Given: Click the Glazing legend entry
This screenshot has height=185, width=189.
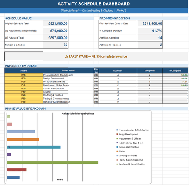Looking at the screenshot, I should [121, 151].
